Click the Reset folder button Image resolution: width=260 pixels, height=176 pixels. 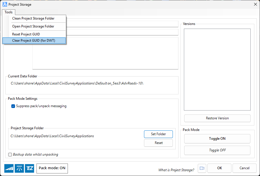click(x=158, y=143)
